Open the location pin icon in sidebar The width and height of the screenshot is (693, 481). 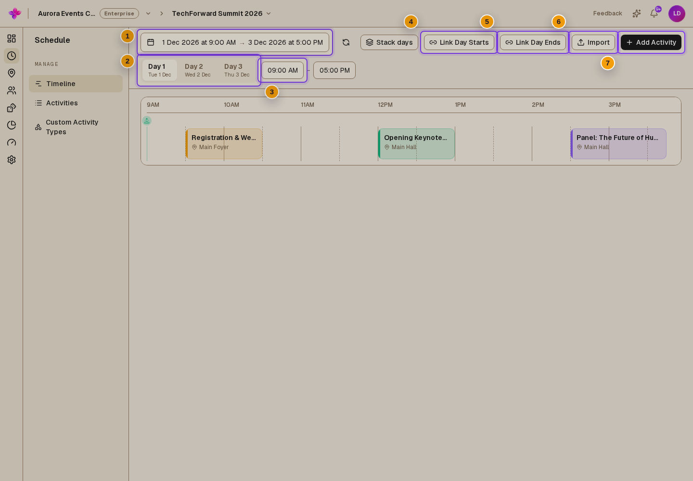pyautogui.click(x=12, y=73)
